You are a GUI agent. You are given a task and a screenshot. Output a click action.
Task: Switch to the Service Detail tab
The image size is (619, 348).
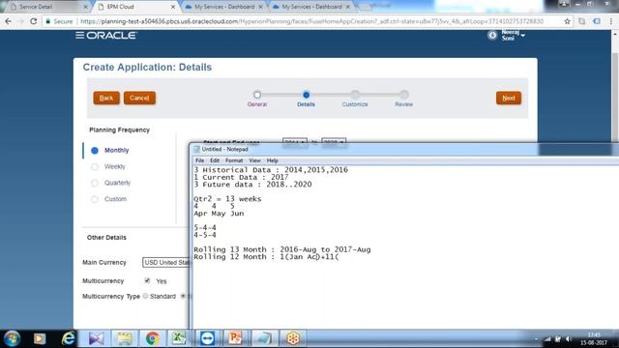36,7
